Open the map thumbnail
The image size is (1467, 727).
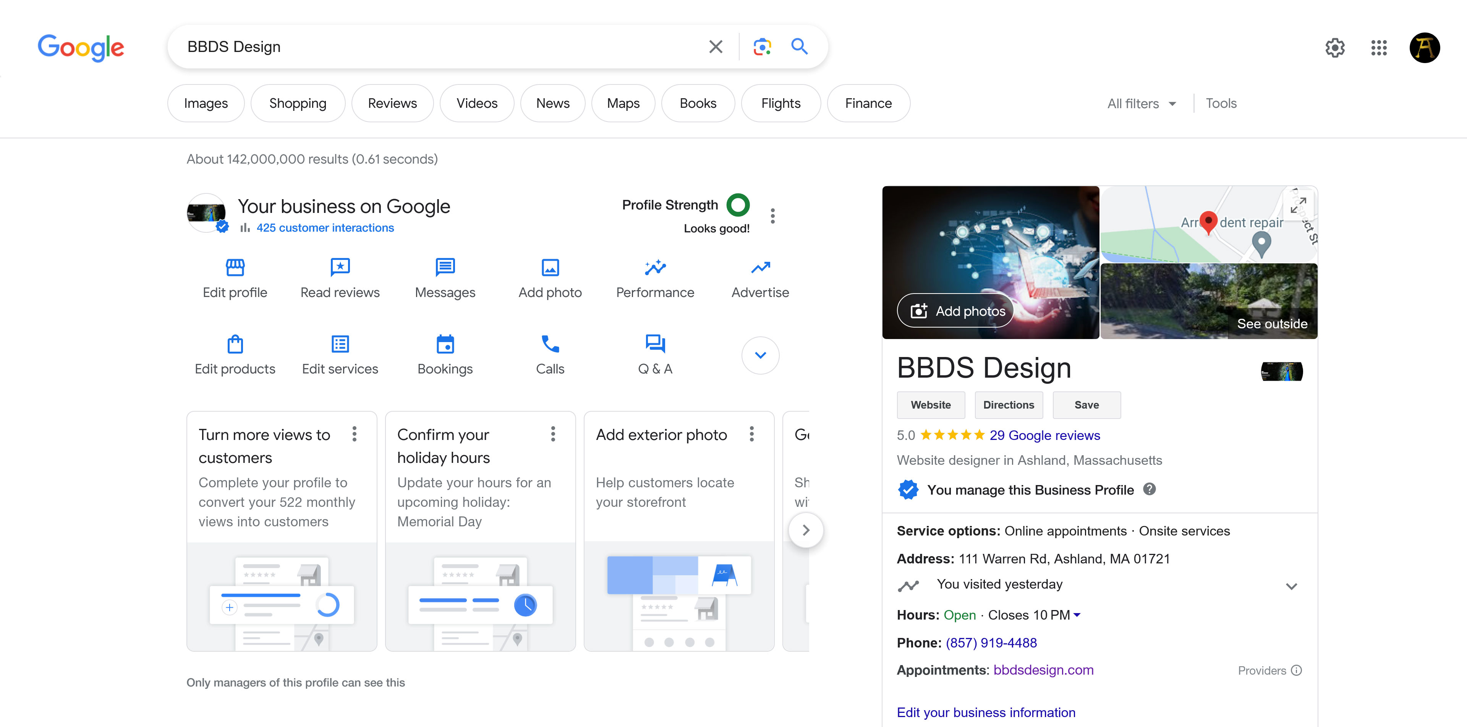pyautogui.click(x=1208, y=224)
